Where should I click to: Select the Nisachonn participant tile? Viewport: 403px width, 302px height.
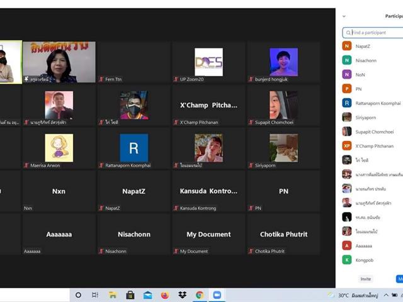pos(134,234)
